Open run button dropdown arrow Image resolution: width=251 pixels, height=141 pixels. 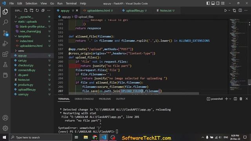click(229, 11)
